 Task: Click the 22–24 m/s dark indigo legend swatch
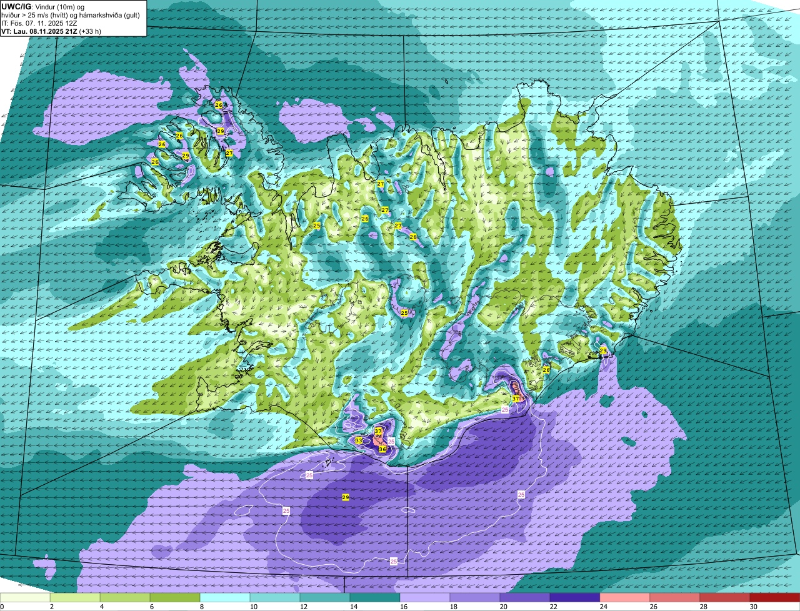pos(575,598)
